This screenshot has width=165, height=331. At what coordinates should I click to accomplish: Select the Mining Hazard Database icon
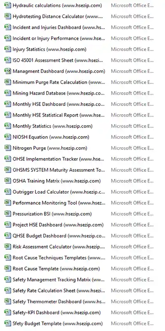tap(8, 94)
